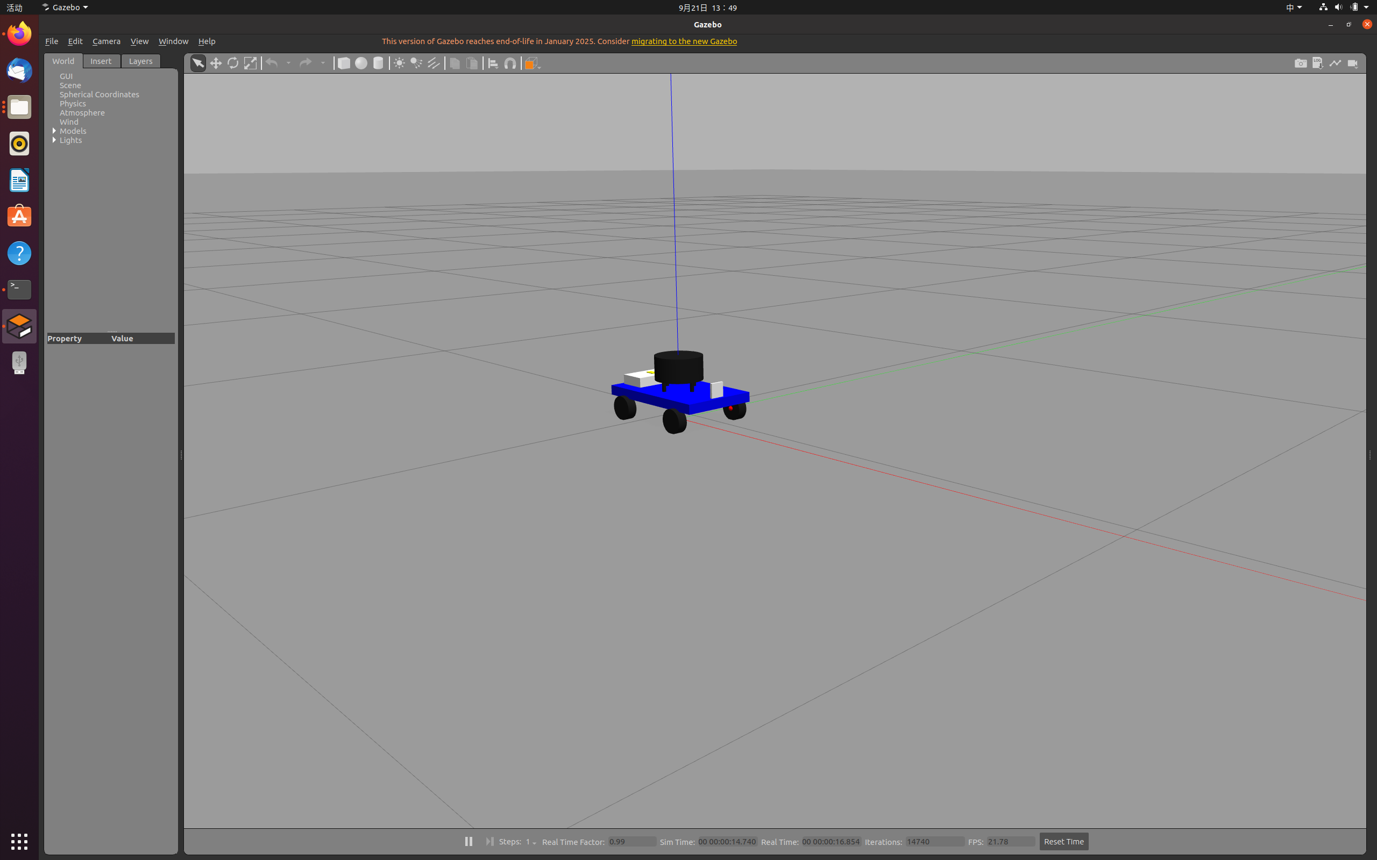Expand the Lights tree node

(x=54, y=140)
